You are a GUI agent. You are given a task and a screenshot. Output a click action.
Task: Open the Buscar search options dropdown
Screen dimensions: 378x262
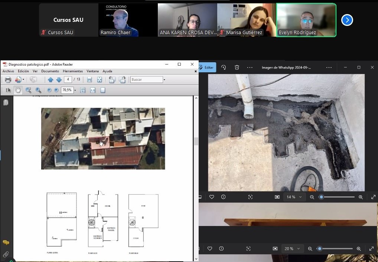164,80
